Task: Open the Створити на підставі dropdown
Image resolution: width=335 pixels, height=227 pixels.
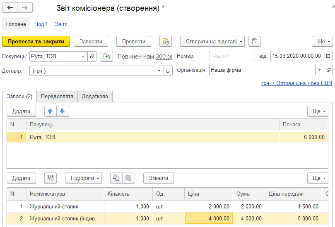Action: [x=212, y=41]
